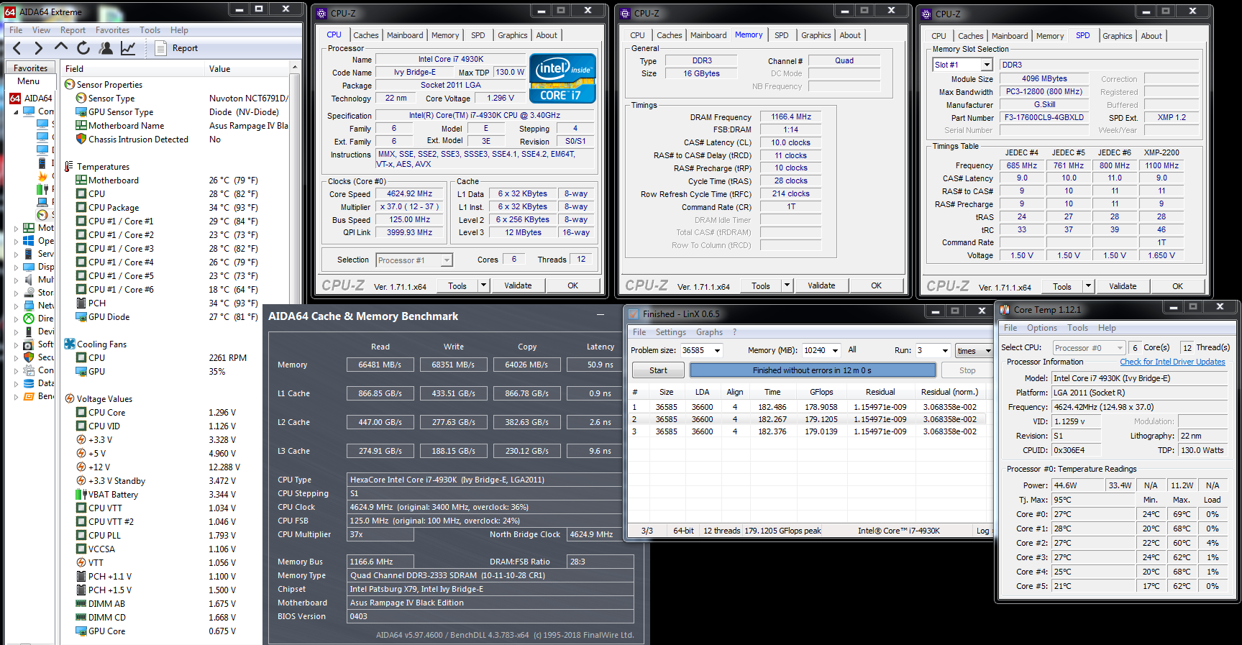Select Sensor gauge icon in AIDA64 tree
This screenshot has width=1242, height=645.
[x=42, y=215]
